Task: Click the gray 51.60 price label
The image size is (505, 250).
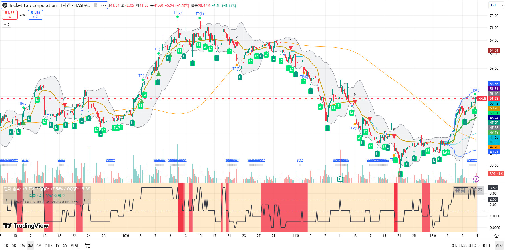Action: click(x=494, y=94)
